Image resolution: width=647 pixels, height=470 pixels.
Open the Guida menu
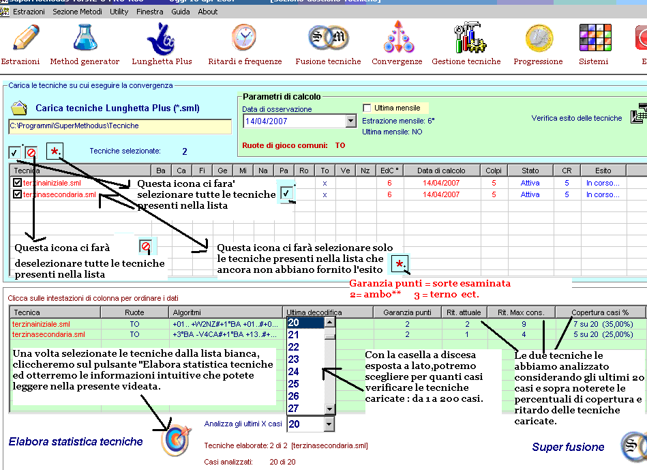(x=180, y=12)
